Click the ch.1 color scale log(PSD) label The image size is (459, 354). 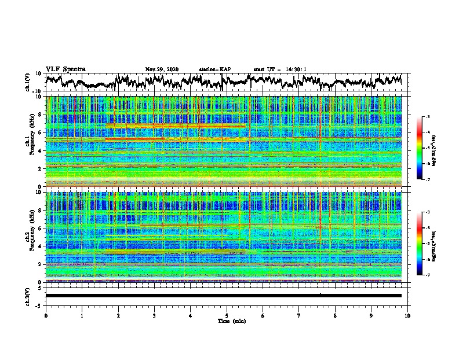(x=434, y=150)
